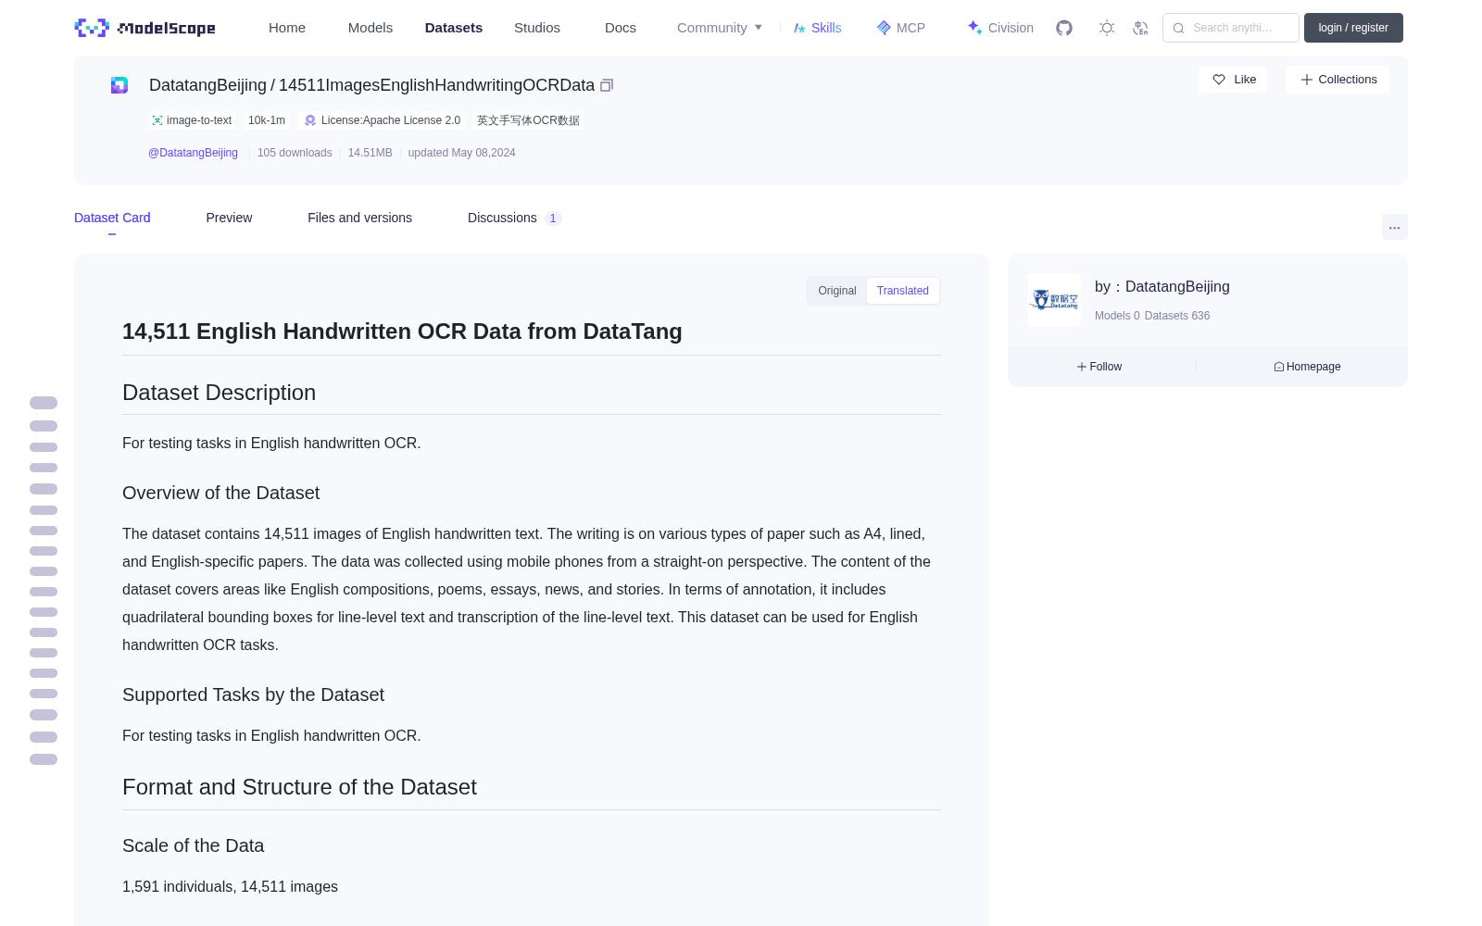Open the Models navigation item
Screen dimensions: 1482x926
point(370,28)
